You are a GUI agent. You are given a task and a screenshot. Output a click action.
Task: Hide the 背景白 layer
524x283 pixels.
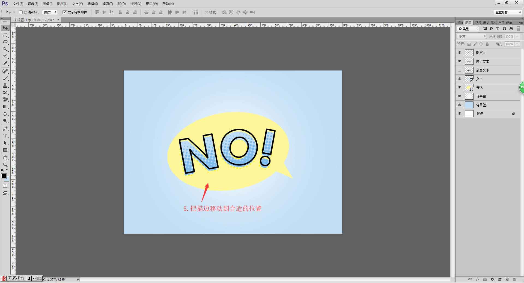tap(460, 96)
